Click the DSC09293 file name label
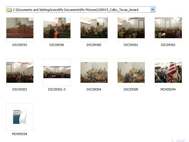Viewport: 189px width, 142px height. (20, 45)
